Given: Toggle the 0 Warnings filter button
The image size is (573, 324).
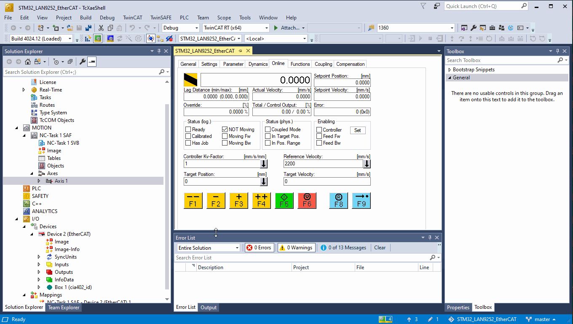Looking at the screenshot, I should click(x=296, y=248).
